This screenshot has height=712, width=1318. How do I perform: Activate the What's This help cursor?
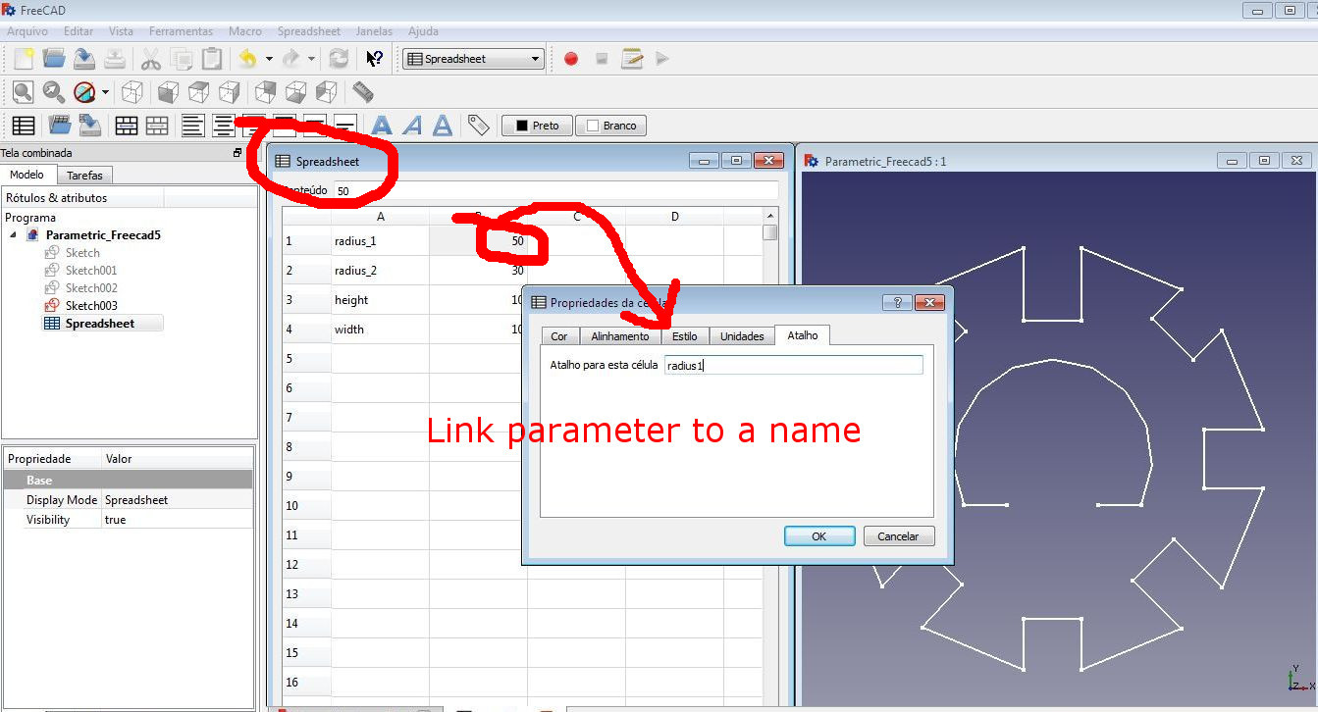[x=374, y=59]
